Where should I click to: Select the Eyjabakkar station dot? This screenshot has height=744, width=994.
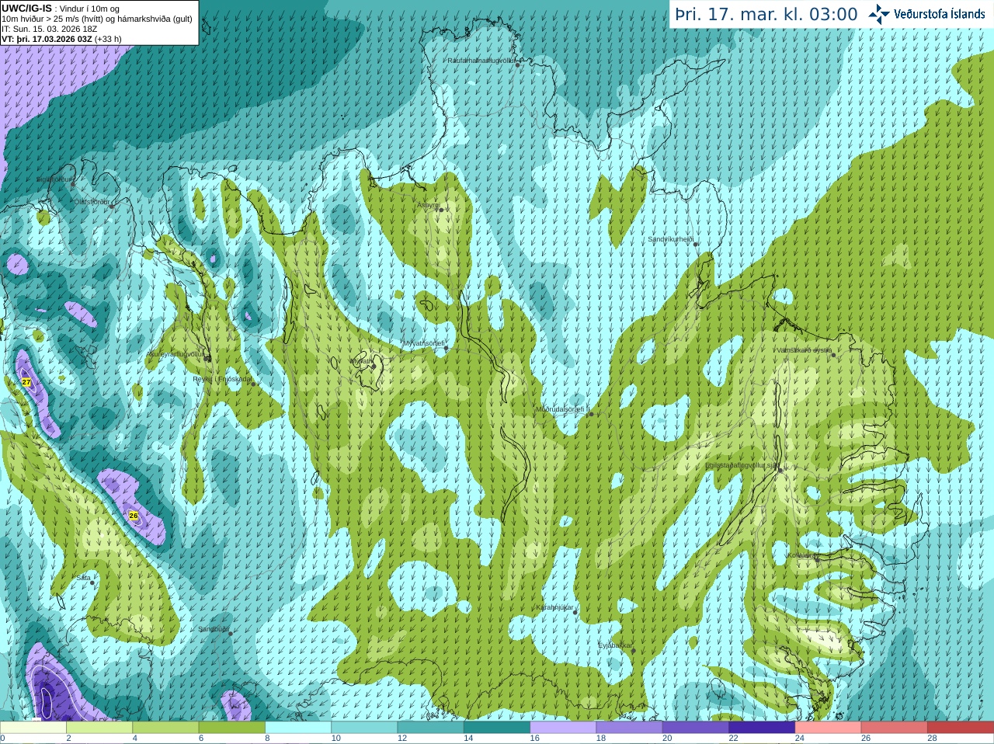click(x=634, y=650)
